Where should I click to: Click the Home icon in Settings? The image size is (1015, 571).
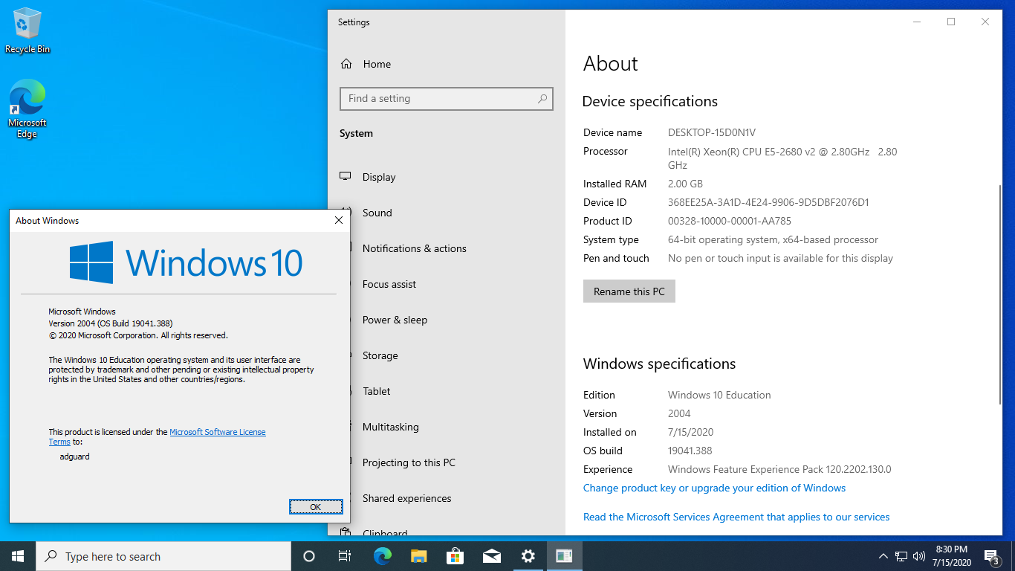point(346,64)
